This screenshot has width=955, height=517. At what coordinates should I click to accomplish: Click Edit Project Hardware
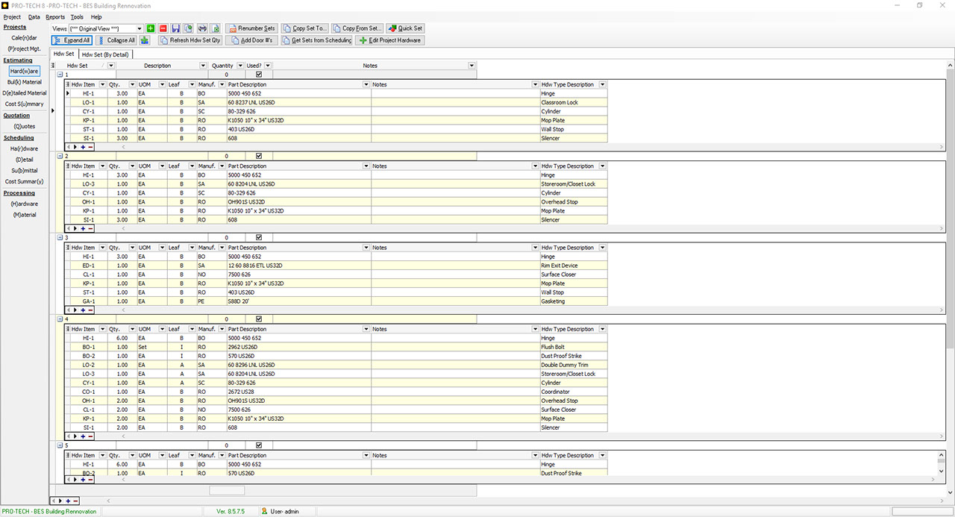pos(389,40)
